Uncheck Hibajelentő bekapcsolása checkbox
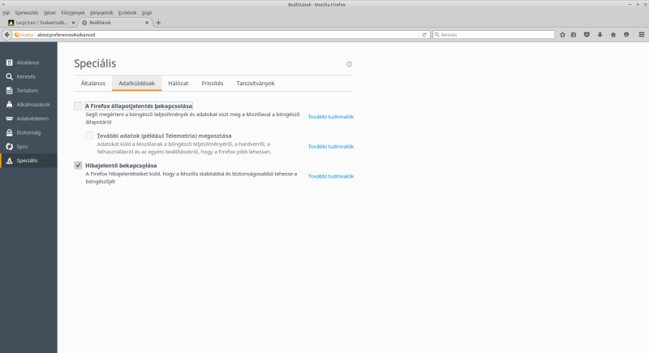The height and width of the screenshot is (353, 649). (78, 166)
